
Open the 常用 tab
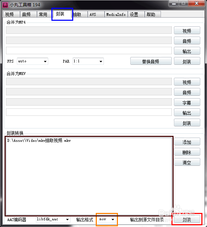45,14
